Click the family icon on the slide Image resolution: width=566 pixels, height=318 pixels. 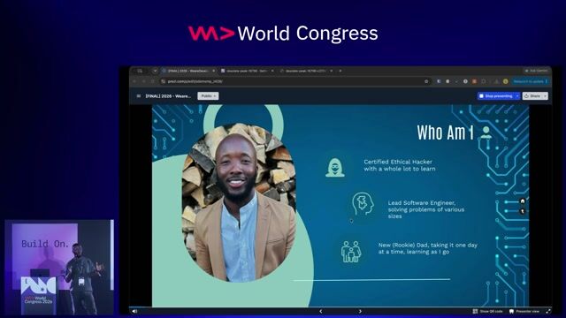click(351, 251)
